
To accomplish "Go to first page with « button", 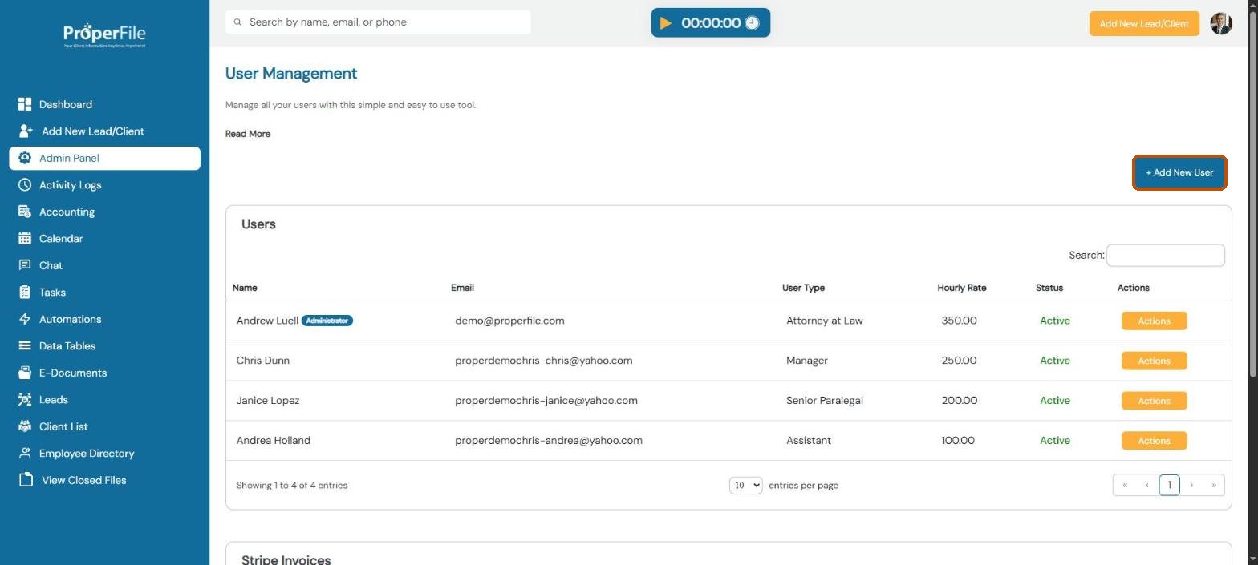I will 1125,485.
